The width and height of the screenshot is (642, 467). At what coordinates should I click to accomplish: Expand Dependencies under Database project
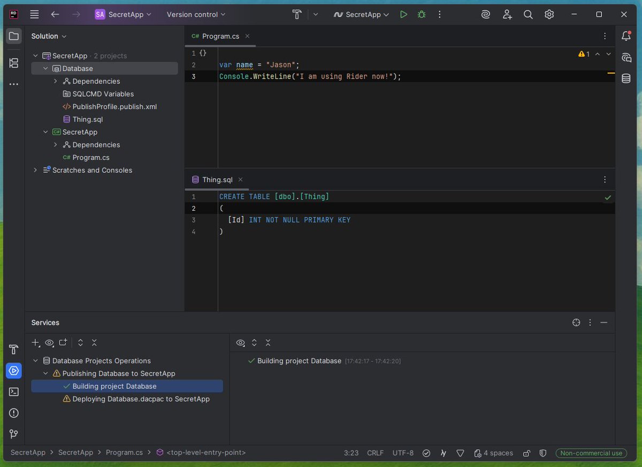pos(56,81)
